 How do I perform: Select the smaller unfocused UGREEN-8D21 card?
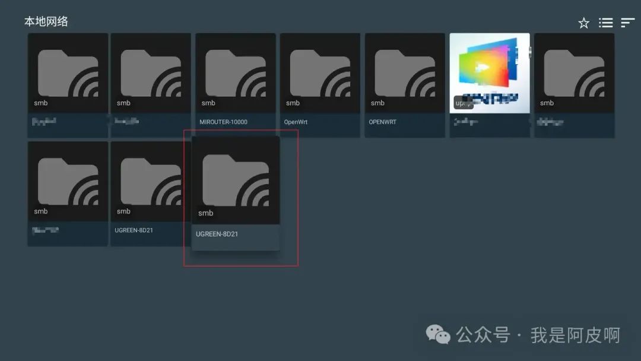click(x=150, y=194)
